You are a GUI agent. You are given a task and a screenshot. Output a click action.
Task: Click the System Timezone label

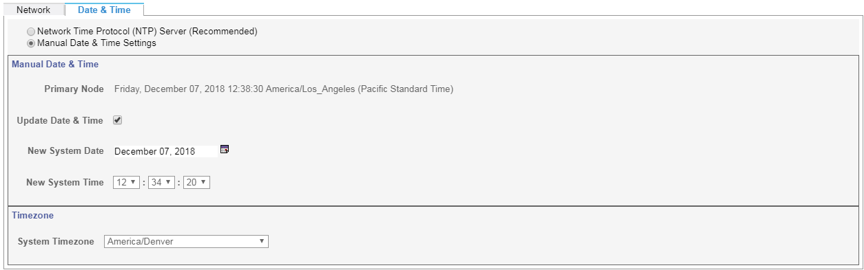(x=56, y=242)
